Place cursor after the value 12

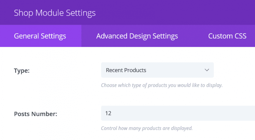tap(112, 113)
